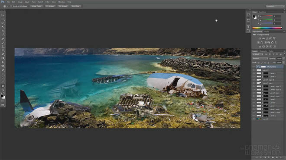Hide the Photo Filter 1 layer
The height and width of the screenshot is (160, 286).
(253, 67)
